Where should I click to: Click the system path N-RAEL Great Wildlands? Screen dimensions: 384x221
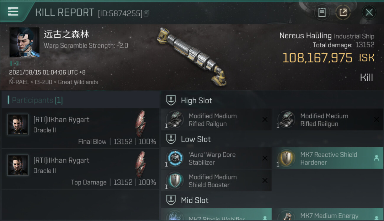pos(54,82)
